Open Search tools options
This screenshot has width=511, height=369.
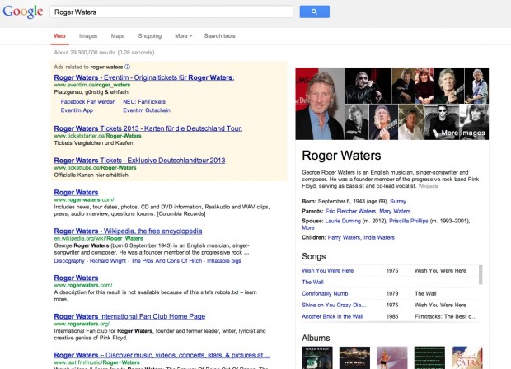pos(220,35)
